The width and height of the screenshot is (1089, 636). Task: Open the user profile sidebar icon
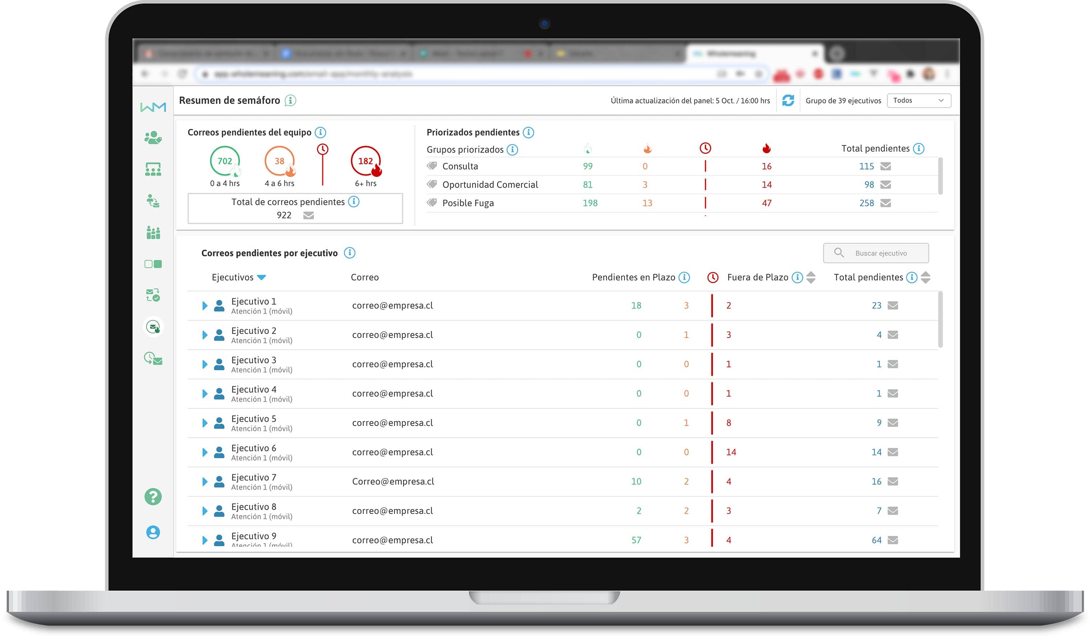[153, 532]
